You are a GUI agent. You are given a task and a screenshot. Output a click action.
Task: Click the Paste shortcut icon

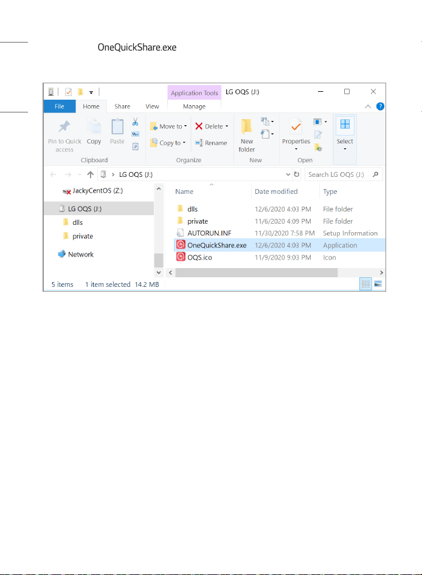(x=136, y=146)
